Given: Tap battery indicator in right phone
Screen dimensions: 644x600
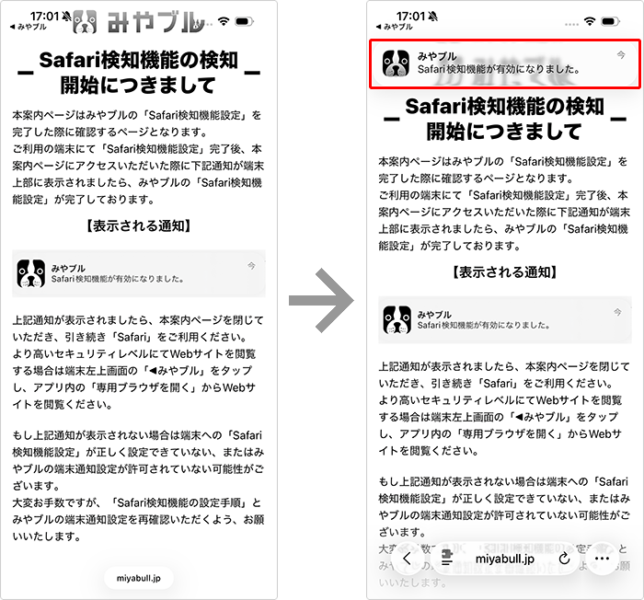Looking at the screenshot, I should pyautogui.click(x=610, y=21).
